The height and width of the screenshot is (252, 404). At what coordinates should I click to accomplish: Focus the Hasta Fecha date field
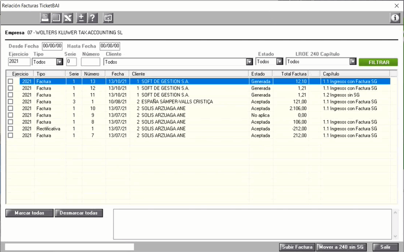[x=110, y=46]
